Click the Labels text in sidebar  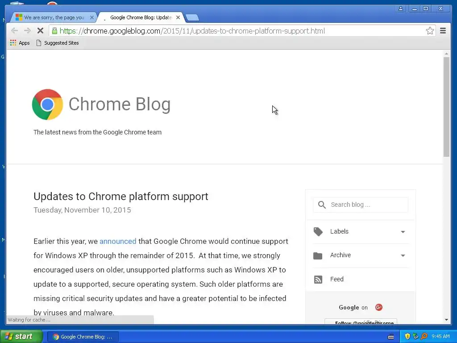click(339, 232)
